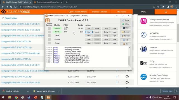Click AIOHTTP project icon
Viewport: 179px width, 100px height.
(x=143, y=35)
